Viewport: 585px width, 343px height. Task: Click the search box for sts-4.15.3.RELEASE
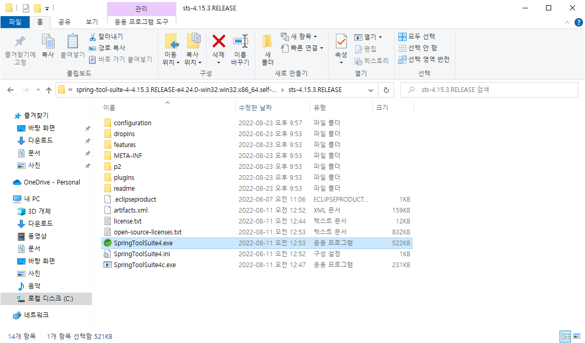pos(489,90)
